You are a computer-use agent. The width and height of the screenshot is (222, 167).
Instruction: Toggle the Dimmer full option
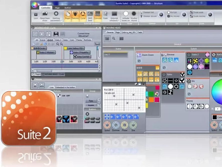pos(142,12)
